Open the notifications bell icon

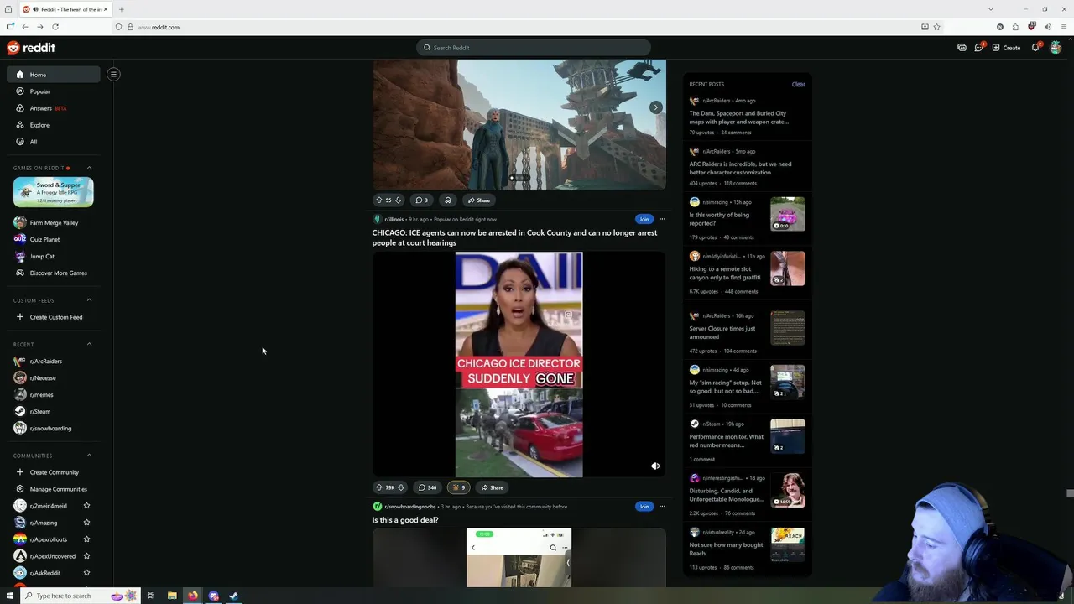(x=1035, y=48)
